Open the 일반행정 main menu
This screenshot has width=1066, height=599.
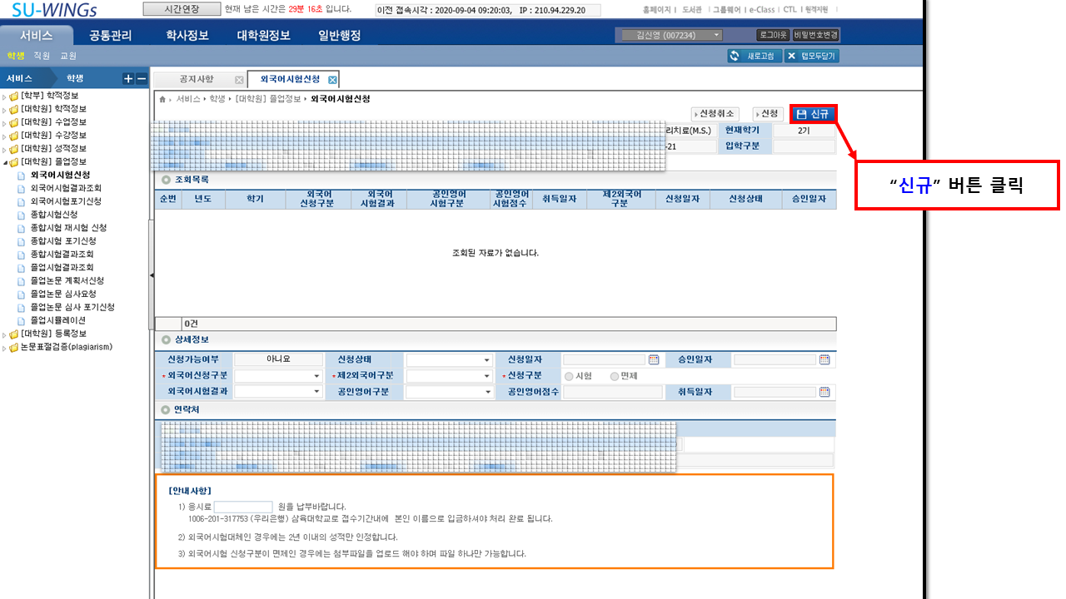coord(340,36)
